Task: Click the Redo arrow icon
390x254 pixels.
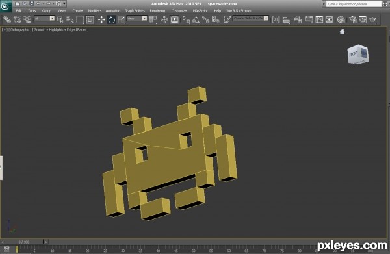Action: [x=48, y=4]
